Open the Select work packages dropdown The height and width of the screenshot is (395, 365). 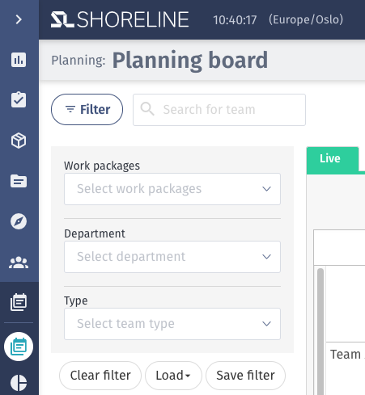172,189
